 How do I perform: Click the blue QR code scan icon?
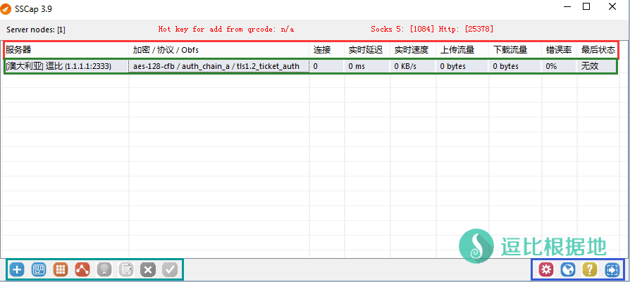(x=39, y=269)
